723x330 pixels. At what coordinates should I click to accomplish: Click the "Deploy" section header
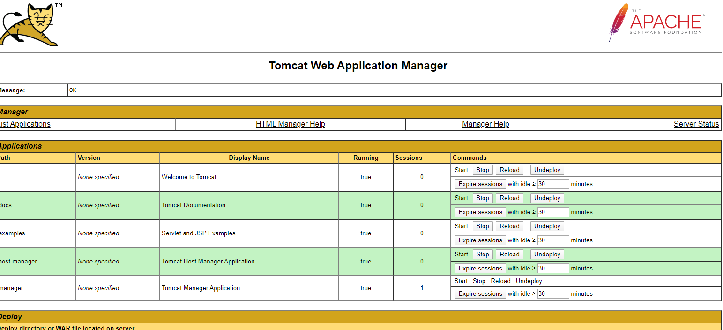tap(11, 317)
